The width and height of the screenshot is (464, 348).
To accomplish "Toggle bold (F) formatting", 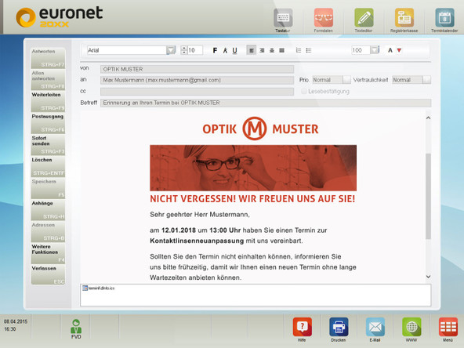I will [x=215, y=50].
